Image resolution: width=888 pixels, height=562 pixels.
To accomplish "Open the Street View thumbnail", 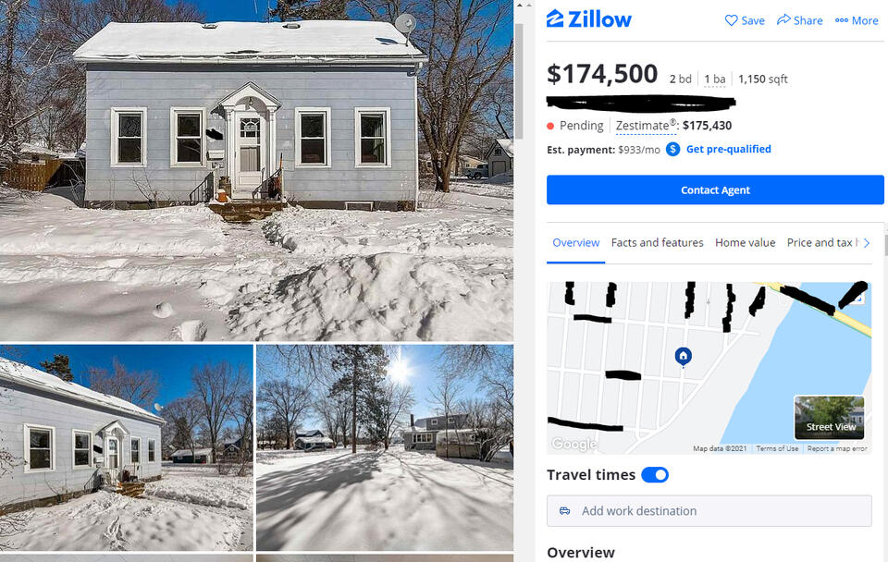I will coord(830,418).
